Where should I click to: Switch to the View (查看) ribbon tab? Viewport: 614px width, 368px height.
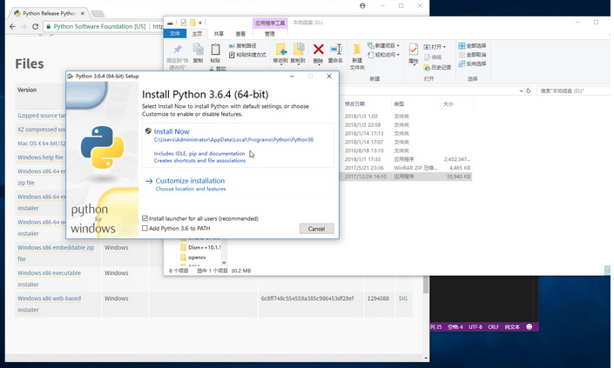[x=240, y=34]
